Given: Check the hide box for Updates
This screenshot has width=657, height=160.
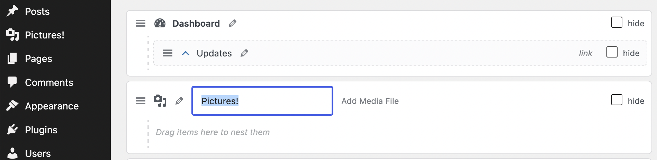Looking at the screenshot, I should 612,52.
